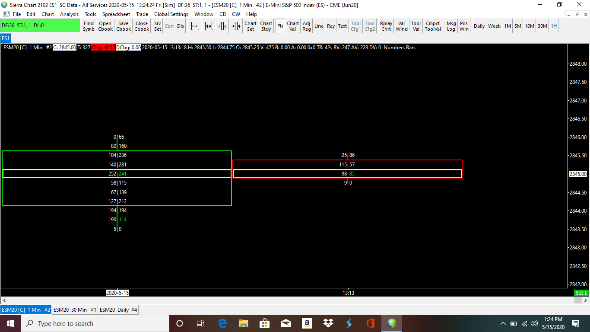
Task: Click the Open Cbook button
Action: (105, 26)
